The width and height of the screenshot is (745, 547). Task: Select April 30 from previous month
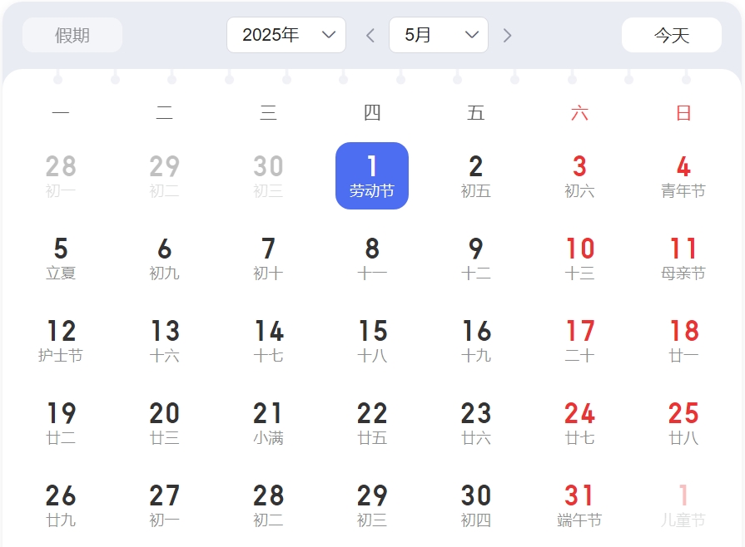pyautogui.click(x=268, y=176)
